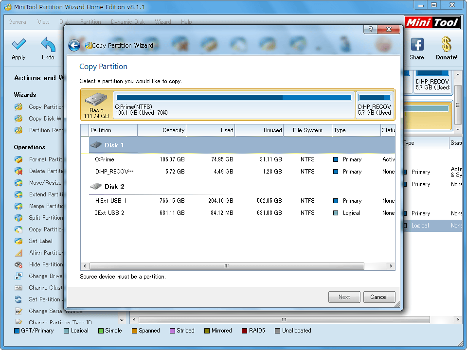
Task: Click the 204.10 GB used value
Action: click(x=221, y=201)
